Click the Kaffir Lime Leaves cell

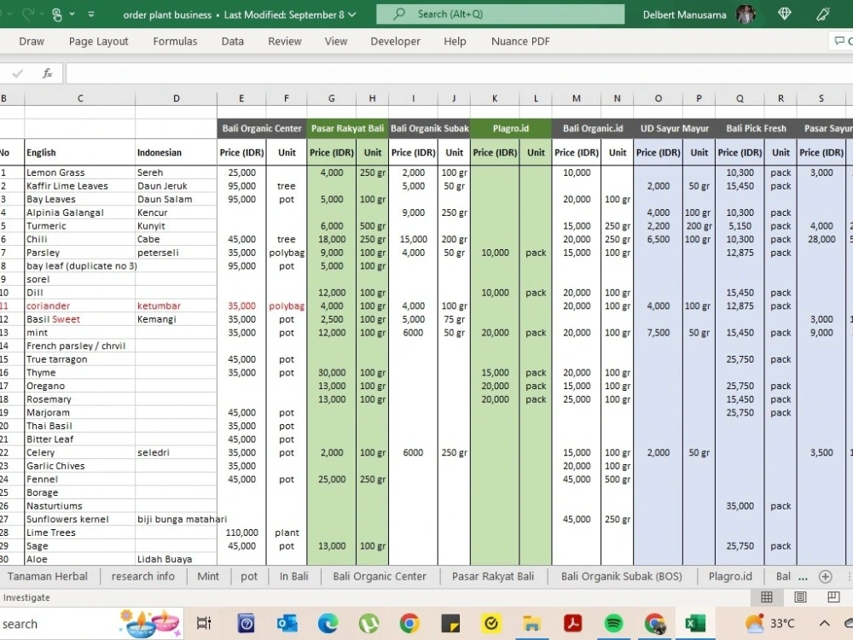(x=80, y=186)
